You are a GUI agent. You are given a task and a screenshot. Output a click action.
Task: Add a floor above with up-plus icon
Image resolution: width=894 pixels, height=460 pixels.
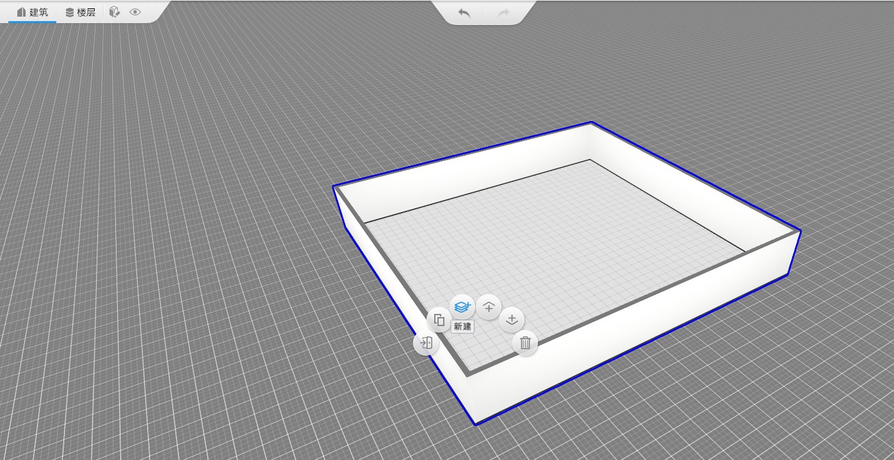point(489,307)
